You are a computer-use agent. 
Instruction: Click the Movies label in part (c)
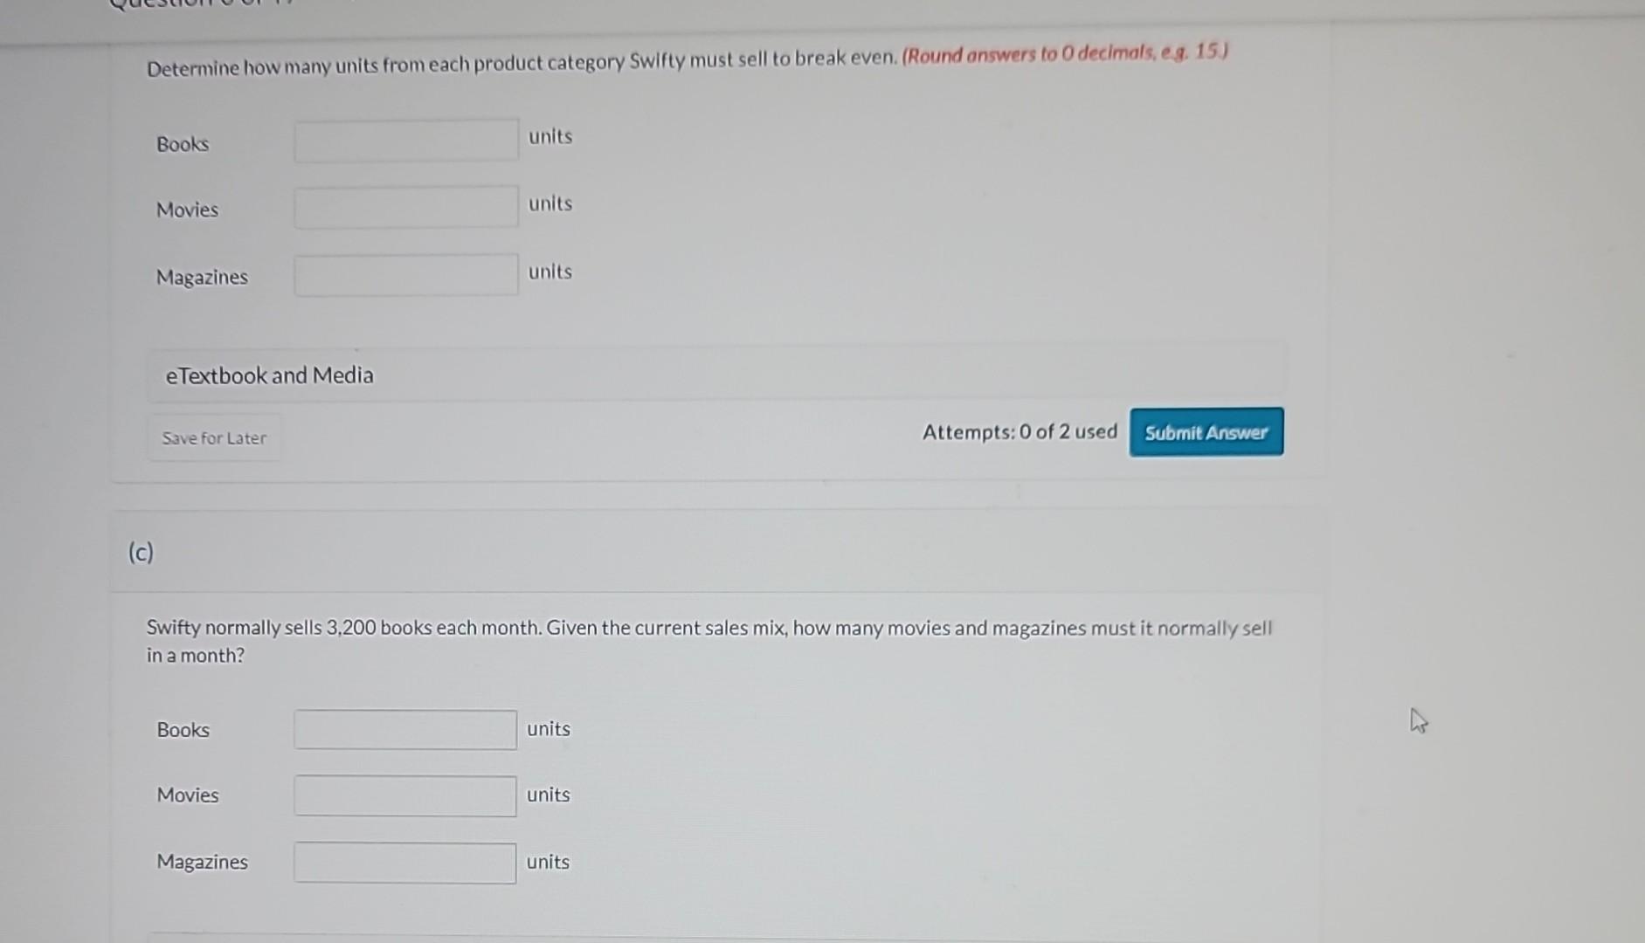click(187, 795)
